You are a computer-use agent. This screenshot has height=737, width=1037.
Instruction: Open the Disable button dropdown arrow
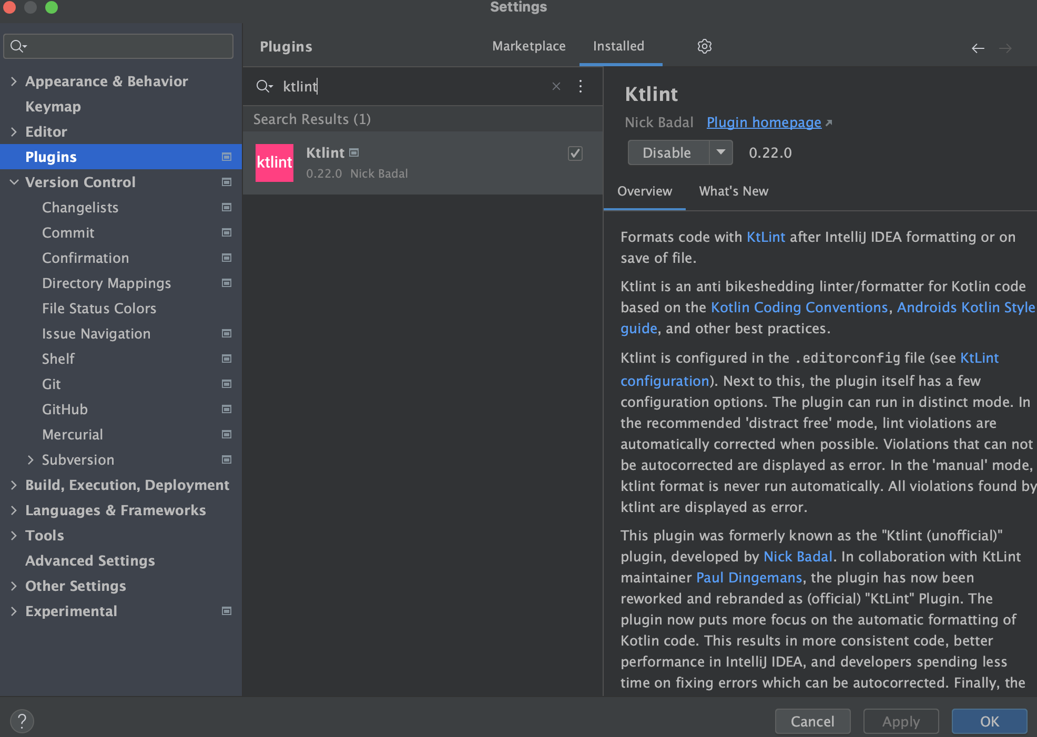(721, 152)
